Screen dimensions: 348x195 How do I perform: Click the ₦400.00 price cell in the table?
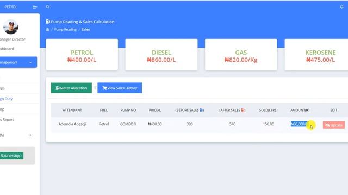(155, 124)
